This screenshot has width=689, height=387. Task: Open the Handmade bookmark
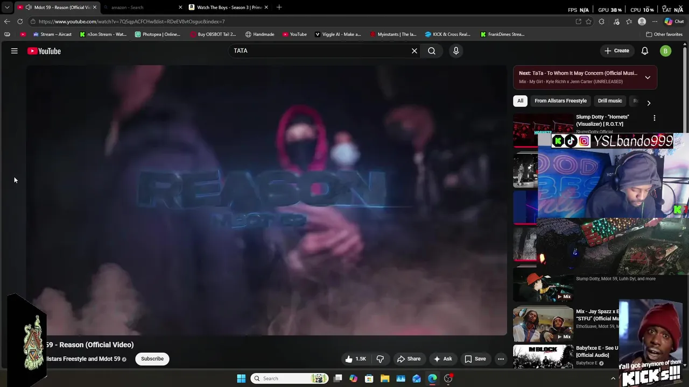[x=259, y=34]
